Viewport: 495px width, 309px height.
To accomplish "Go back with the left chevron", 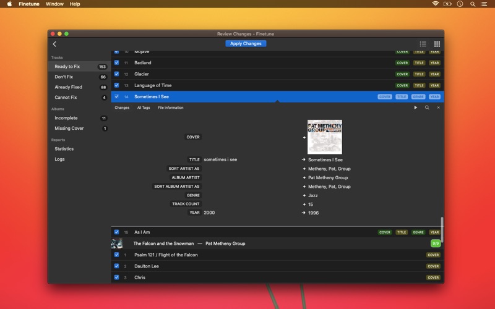I will point(54,44).
